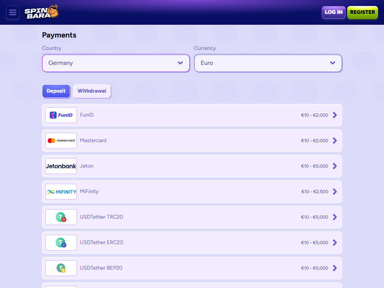Click the Mastercard logo icon
The width and height of the screenshot is (384, 288).
61,141
